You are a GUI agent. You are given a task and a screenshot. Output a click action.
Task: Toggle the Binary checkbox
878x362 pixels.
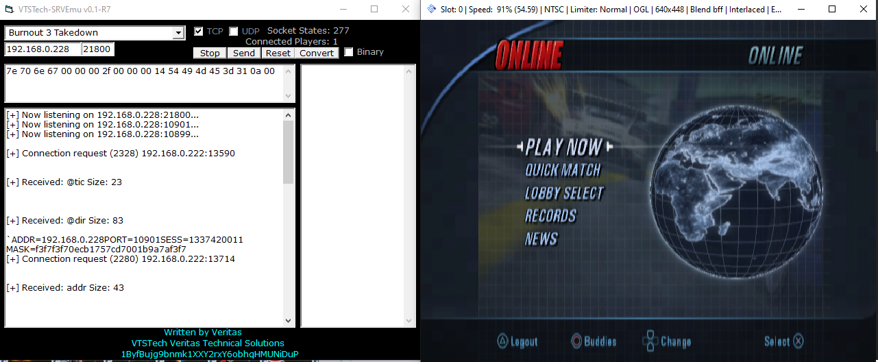coord(348,52)
